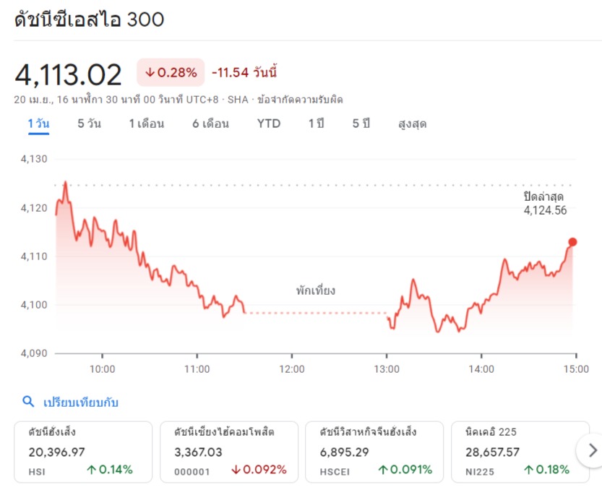
Task: Select the 1 วัน tab
Action: tap(38, 124)
